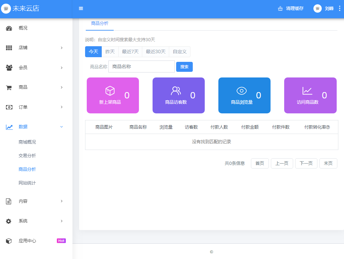This screenshot has height=259, width=344.
Task: Open the 交易分析 submenu item
Action: coord(27,156)
